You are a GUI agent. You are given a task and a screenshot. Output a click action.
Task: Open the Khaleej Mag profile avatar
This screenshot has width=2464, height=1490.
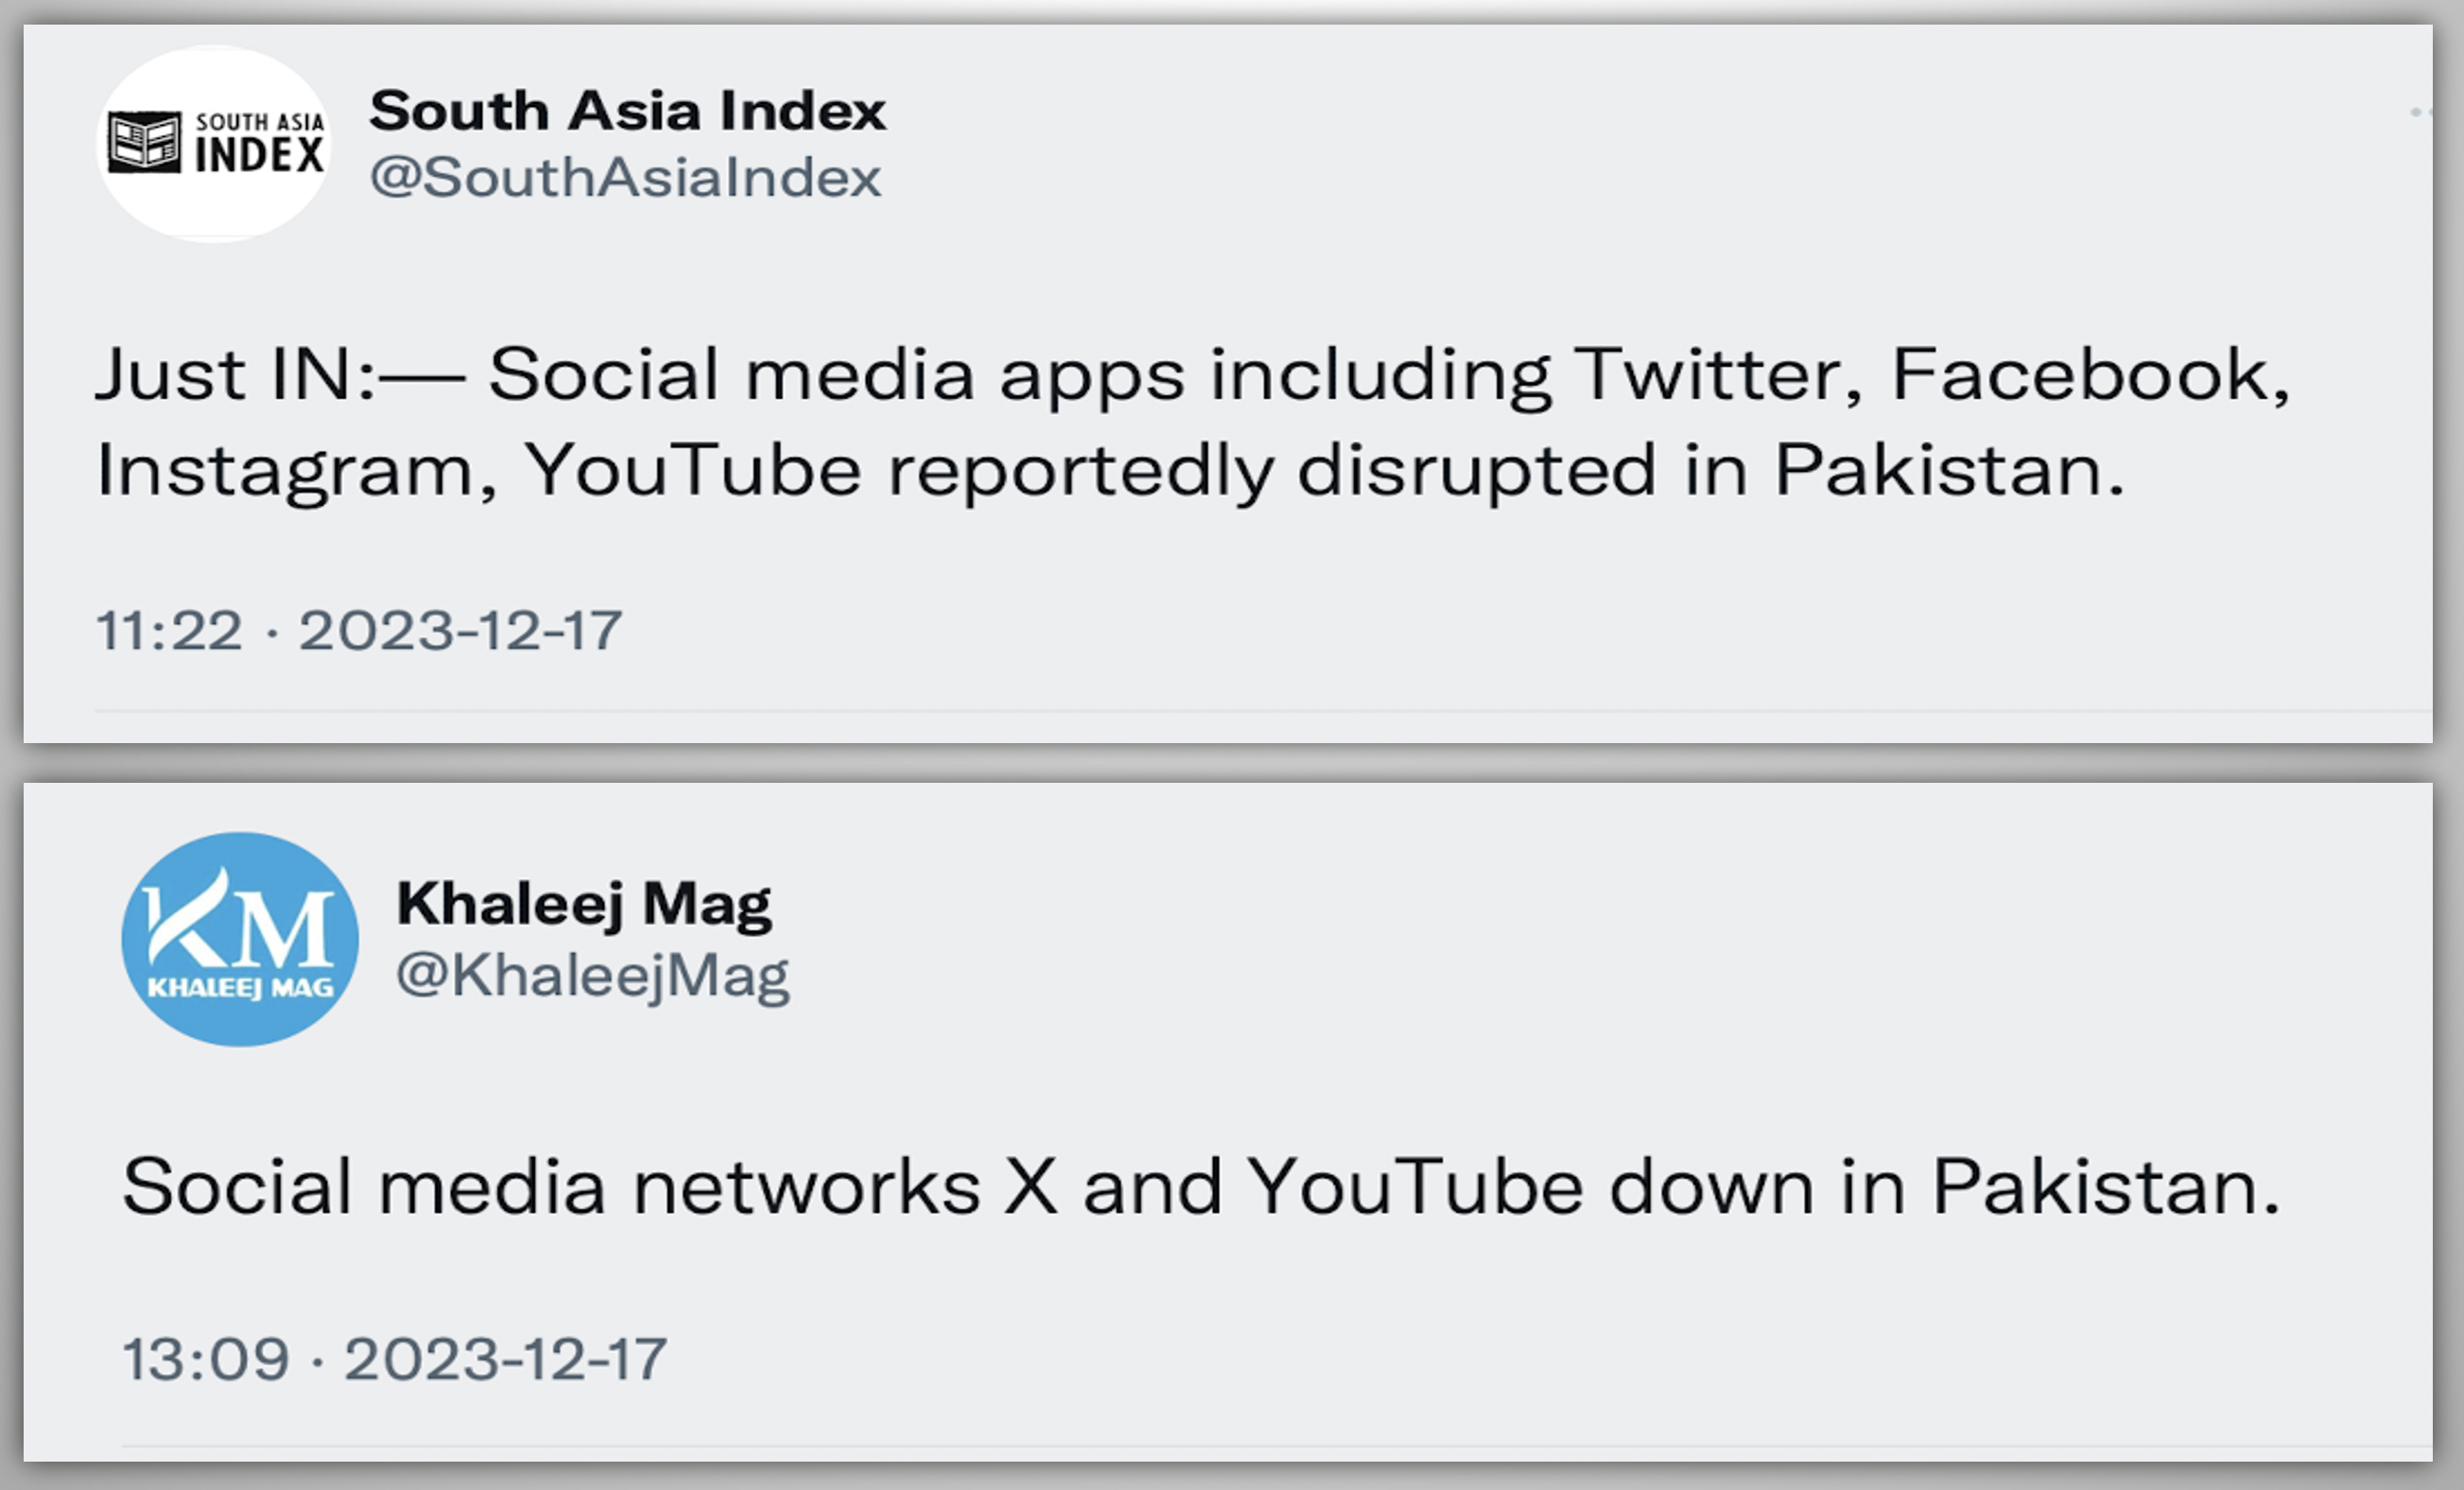coord(240,939)
